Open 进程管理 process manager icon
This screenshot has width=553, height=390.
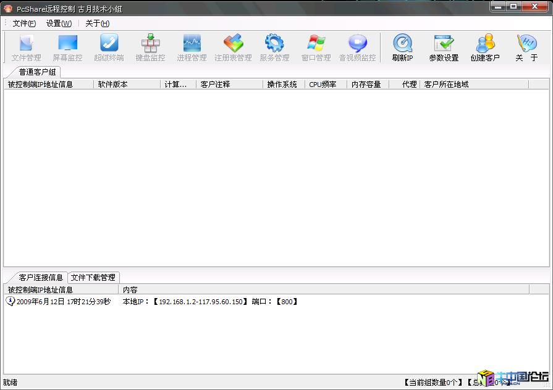pyautogui.click(x=192, y=48)
